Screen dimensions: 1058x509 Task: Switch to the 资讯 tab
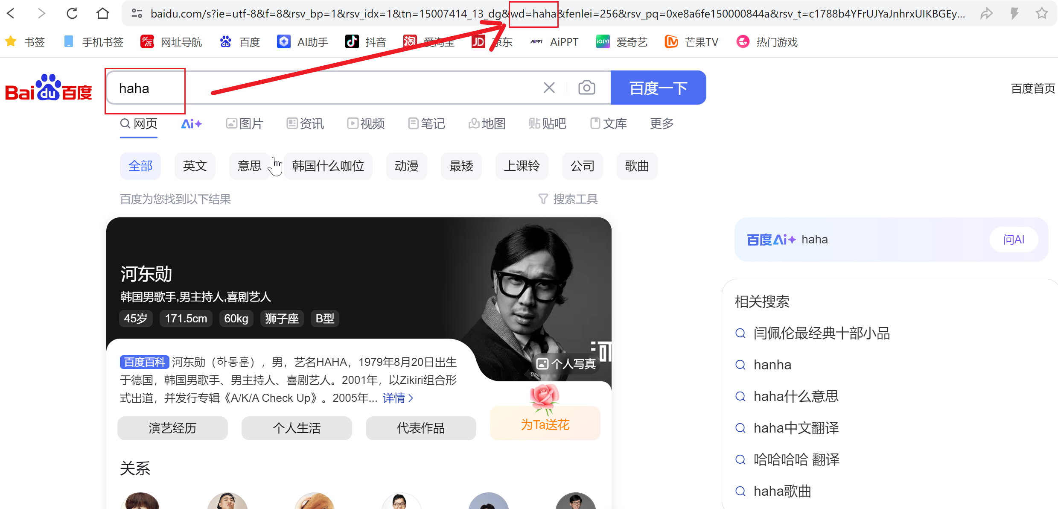305,124
